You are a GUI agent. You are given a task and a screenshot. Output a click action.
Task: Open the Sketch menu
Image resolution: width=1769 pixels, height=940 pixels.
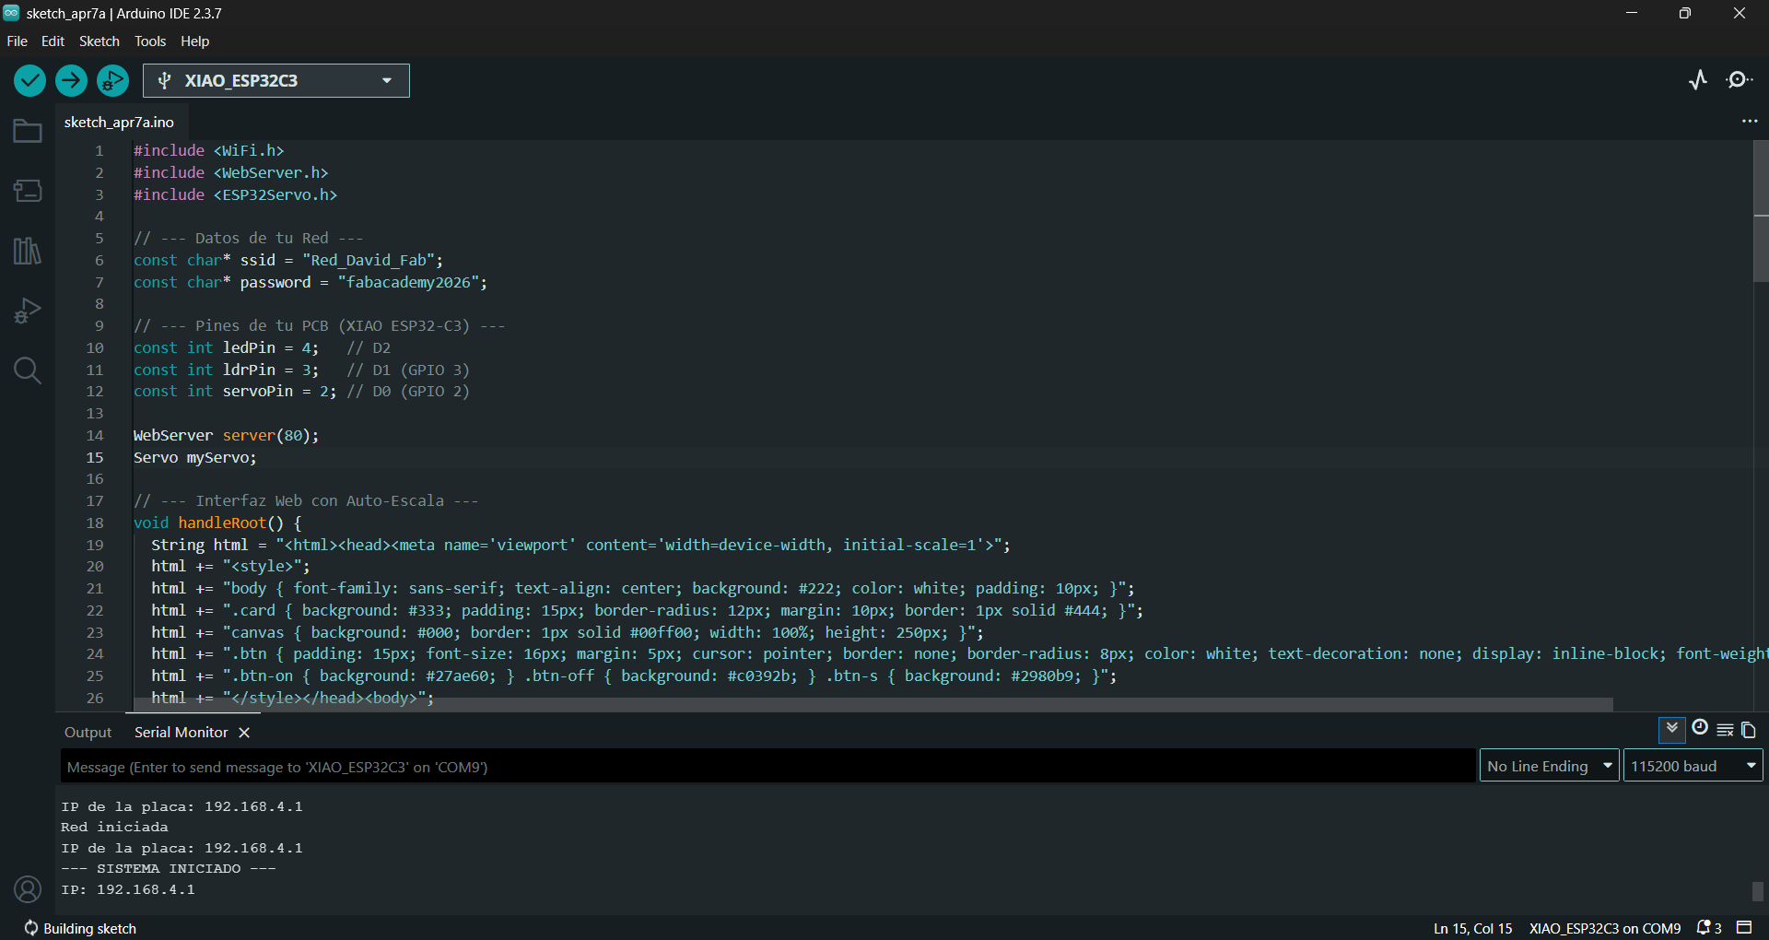click(x=99, y=41)
